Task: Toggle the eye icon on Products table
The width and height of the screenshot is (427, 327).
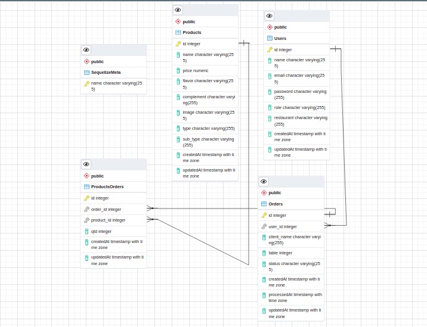Action: 178,10
